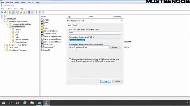Click the New record toolbar icon
Screen dimensions: 190x106
(40, 12)
